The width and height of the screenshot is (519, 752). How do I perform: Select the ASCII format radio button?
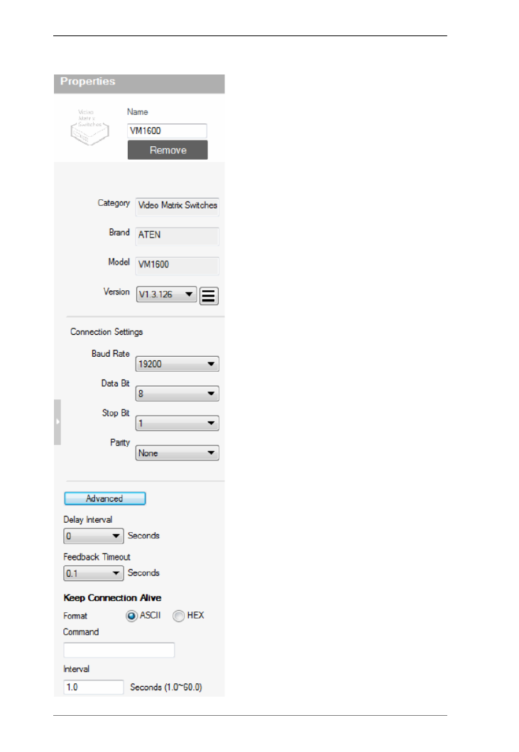(131, 616)
